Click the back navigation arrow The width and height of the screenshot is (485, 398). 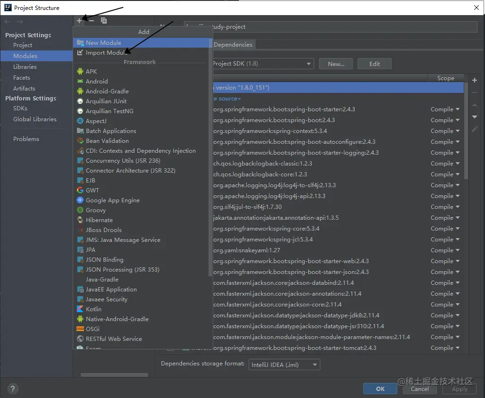(8, 22)
